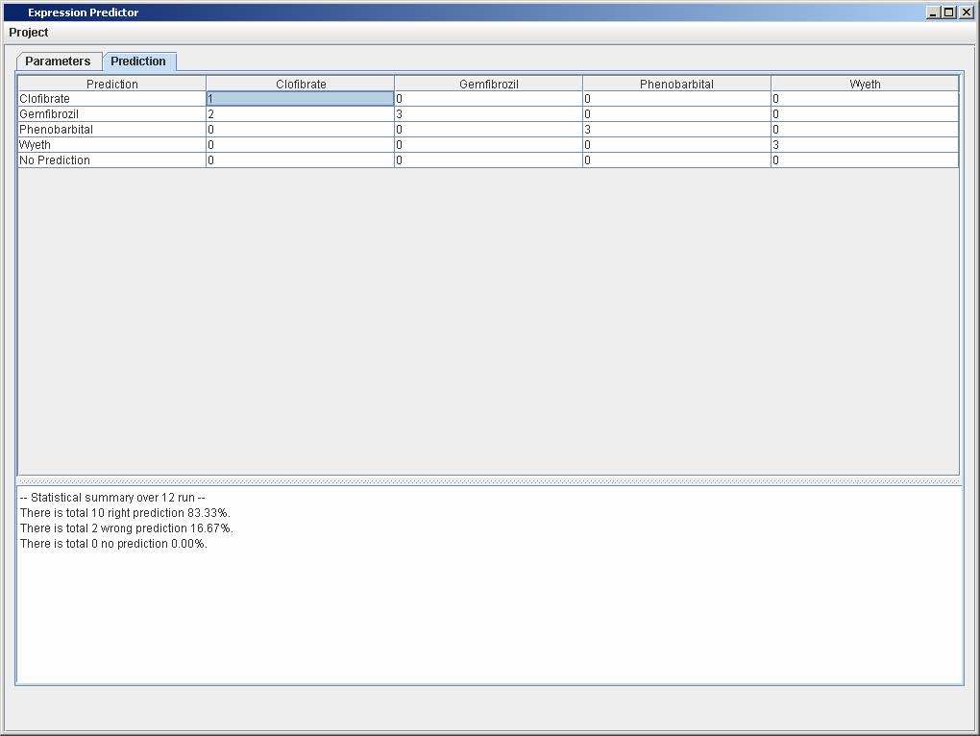The image size is (980, 736).
Task: Select cell No Prediction row, Gemfibrozil column
Action: pyautogui.click(x=489, y=159)
